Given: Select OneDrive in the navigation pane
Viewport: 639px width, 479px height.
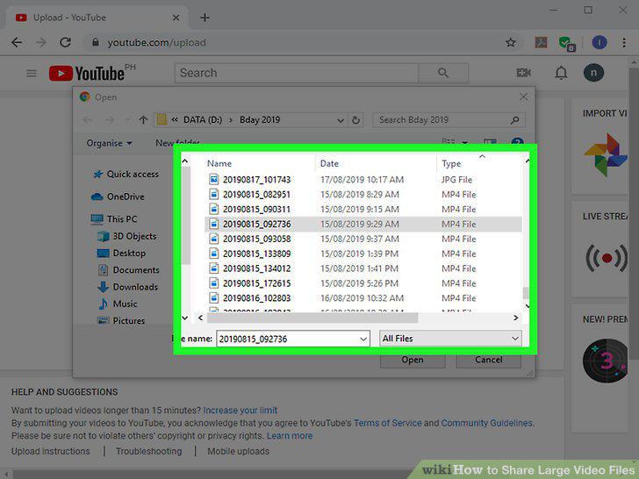Looking at the screenshot, I should point(118,197).
